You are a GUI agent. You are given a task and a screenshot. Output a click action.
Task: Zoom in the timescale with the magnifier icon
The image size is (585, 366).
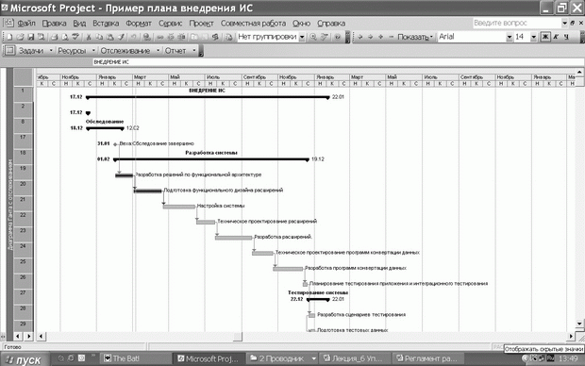(x=313, y=37)
